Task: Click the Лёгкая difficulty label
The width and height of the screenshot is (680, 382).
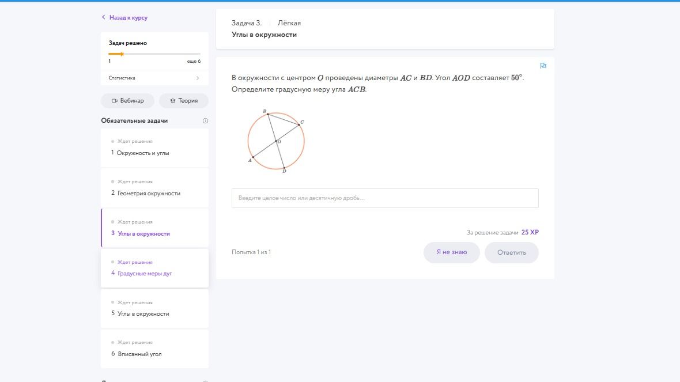Action: (x=289, y=23)
